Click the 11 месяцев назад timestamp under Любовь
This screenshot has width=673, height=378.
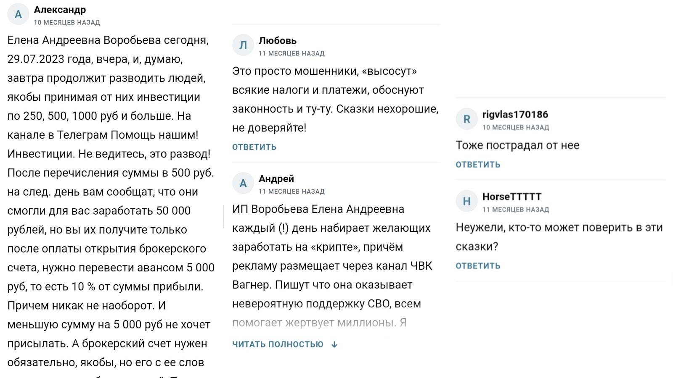(x=291, y=53)
